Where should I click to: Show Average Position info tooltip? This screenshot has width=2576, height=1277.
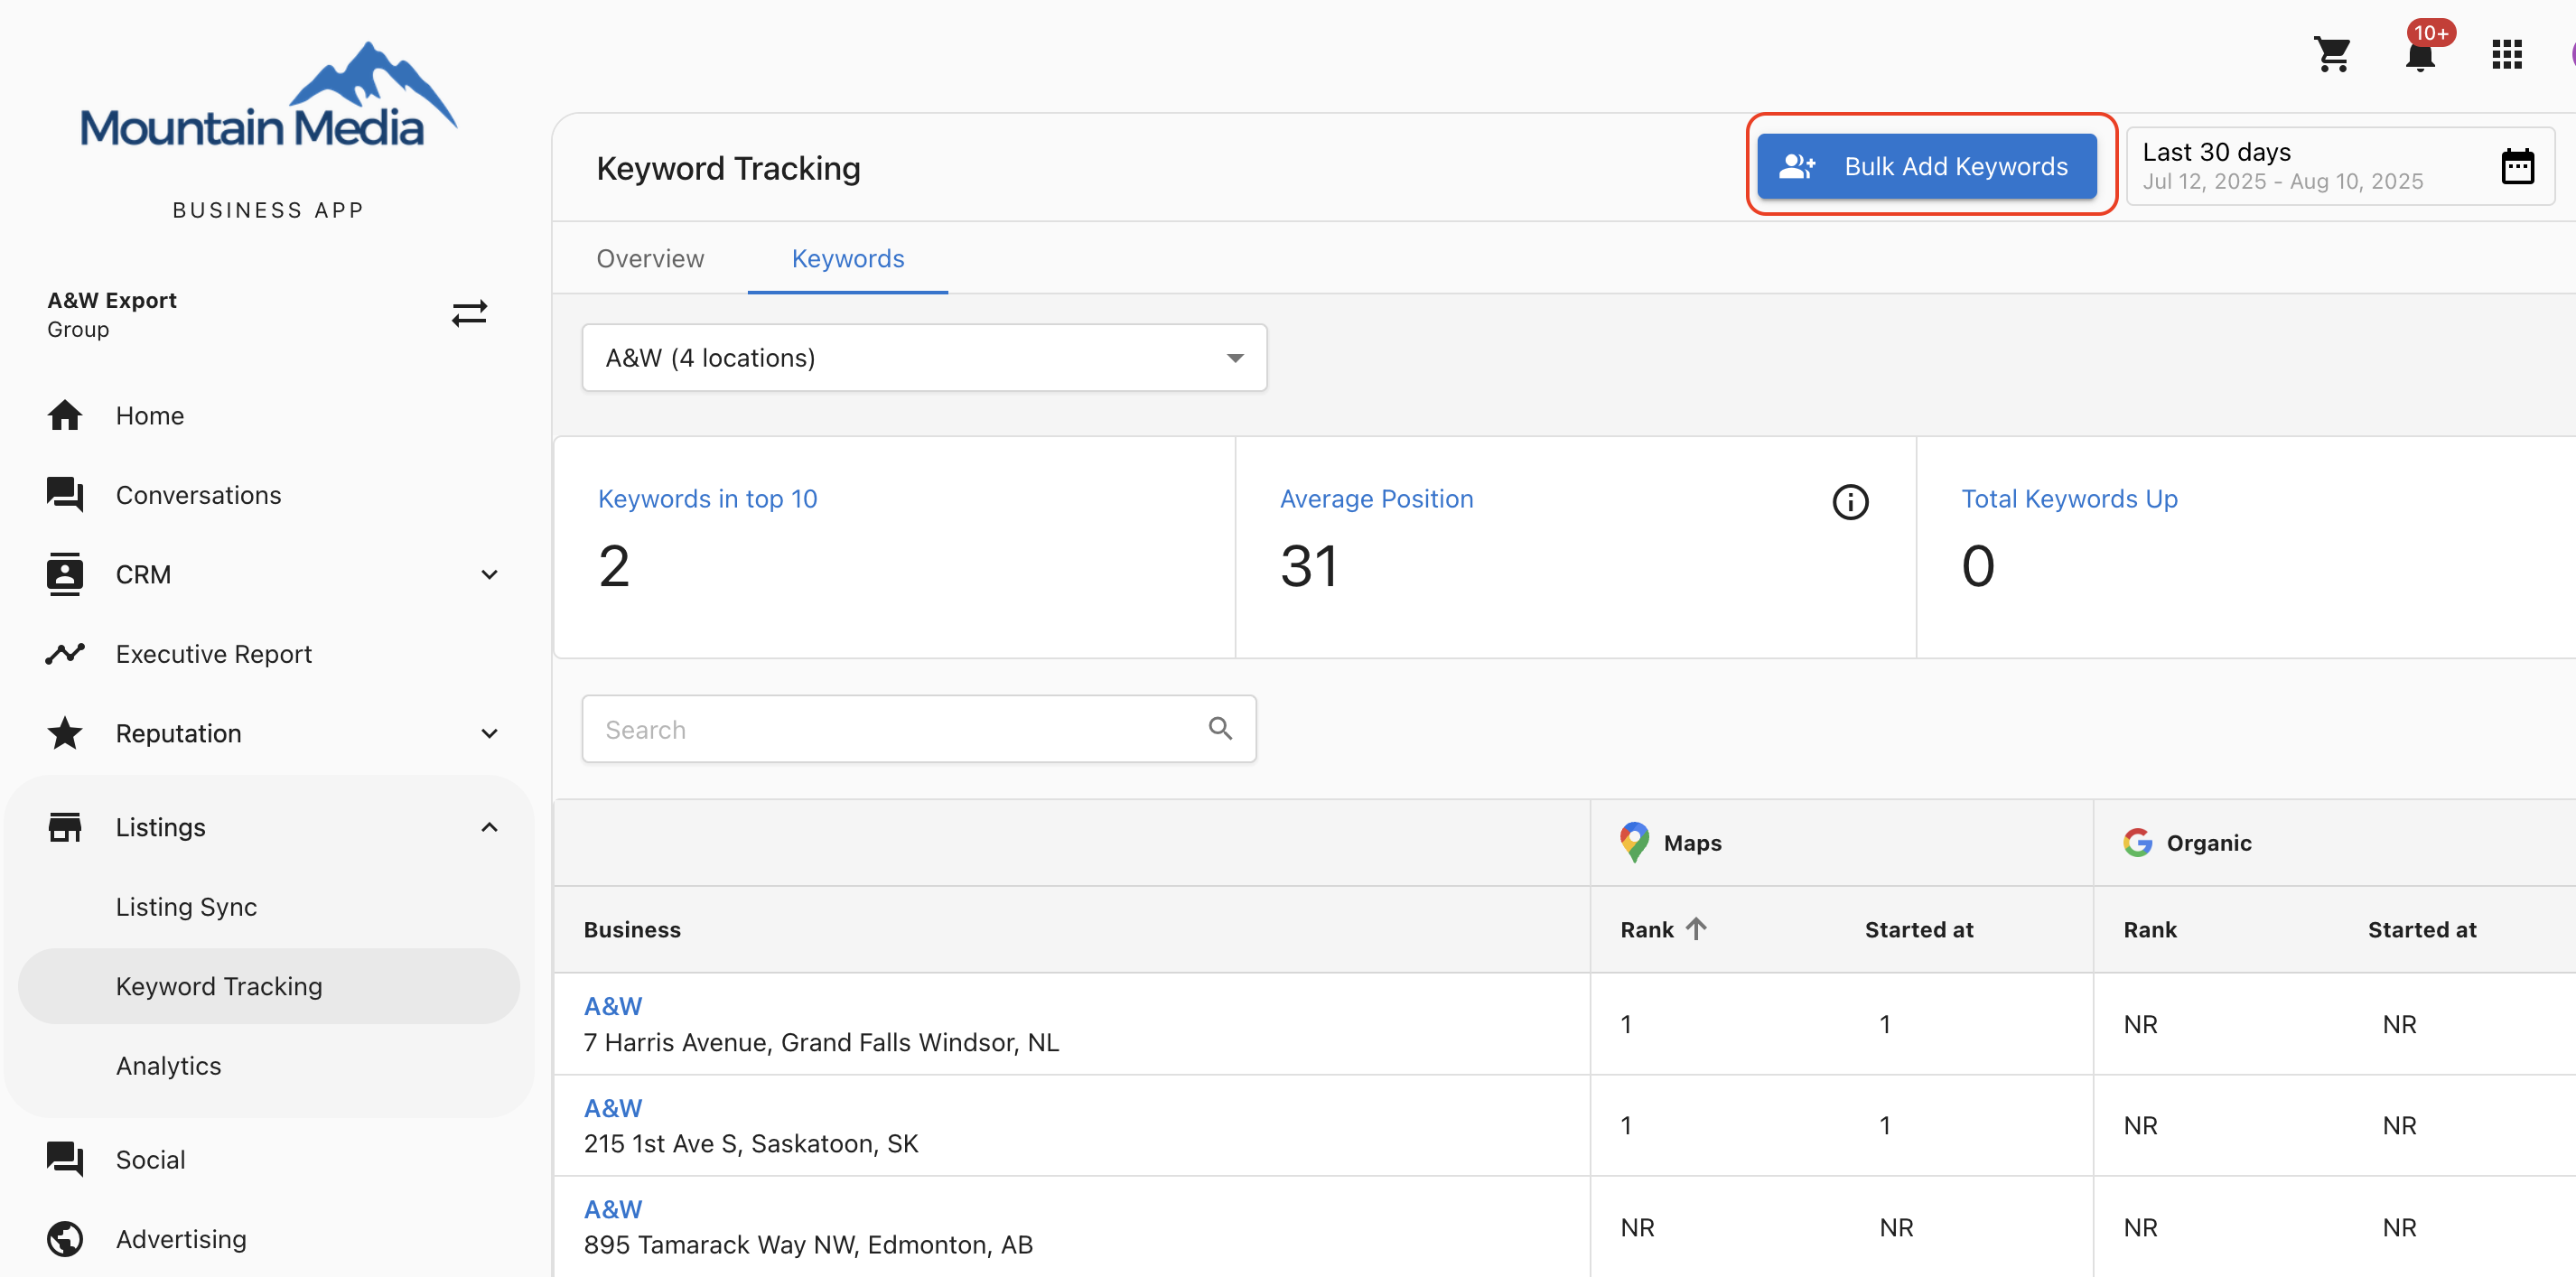point(1850,502)
